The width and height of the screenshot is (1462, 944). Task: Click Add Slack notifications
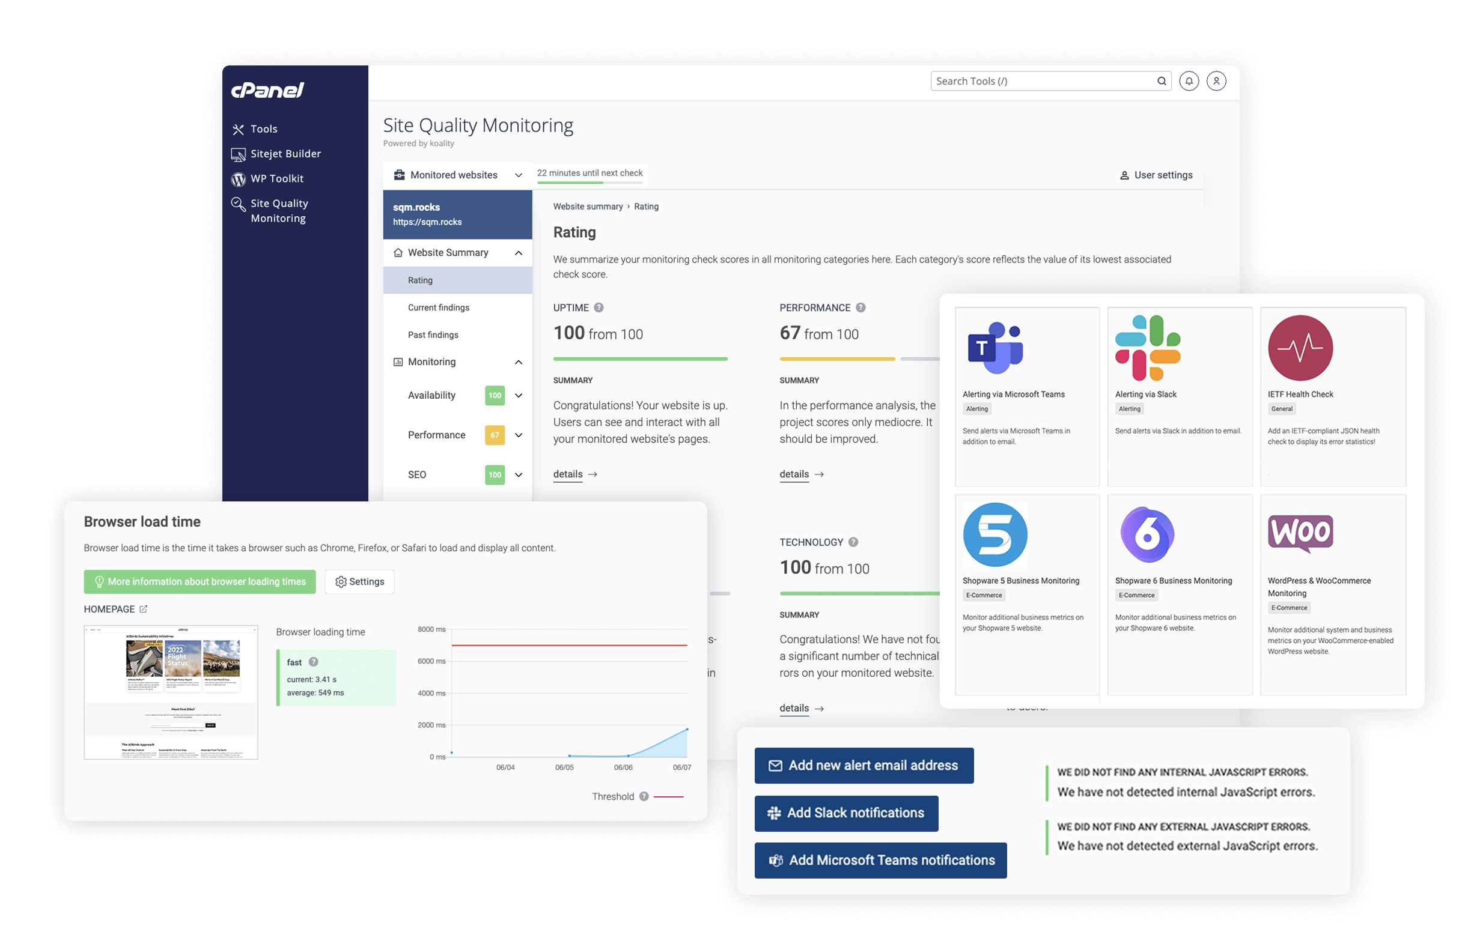[846, 813]
